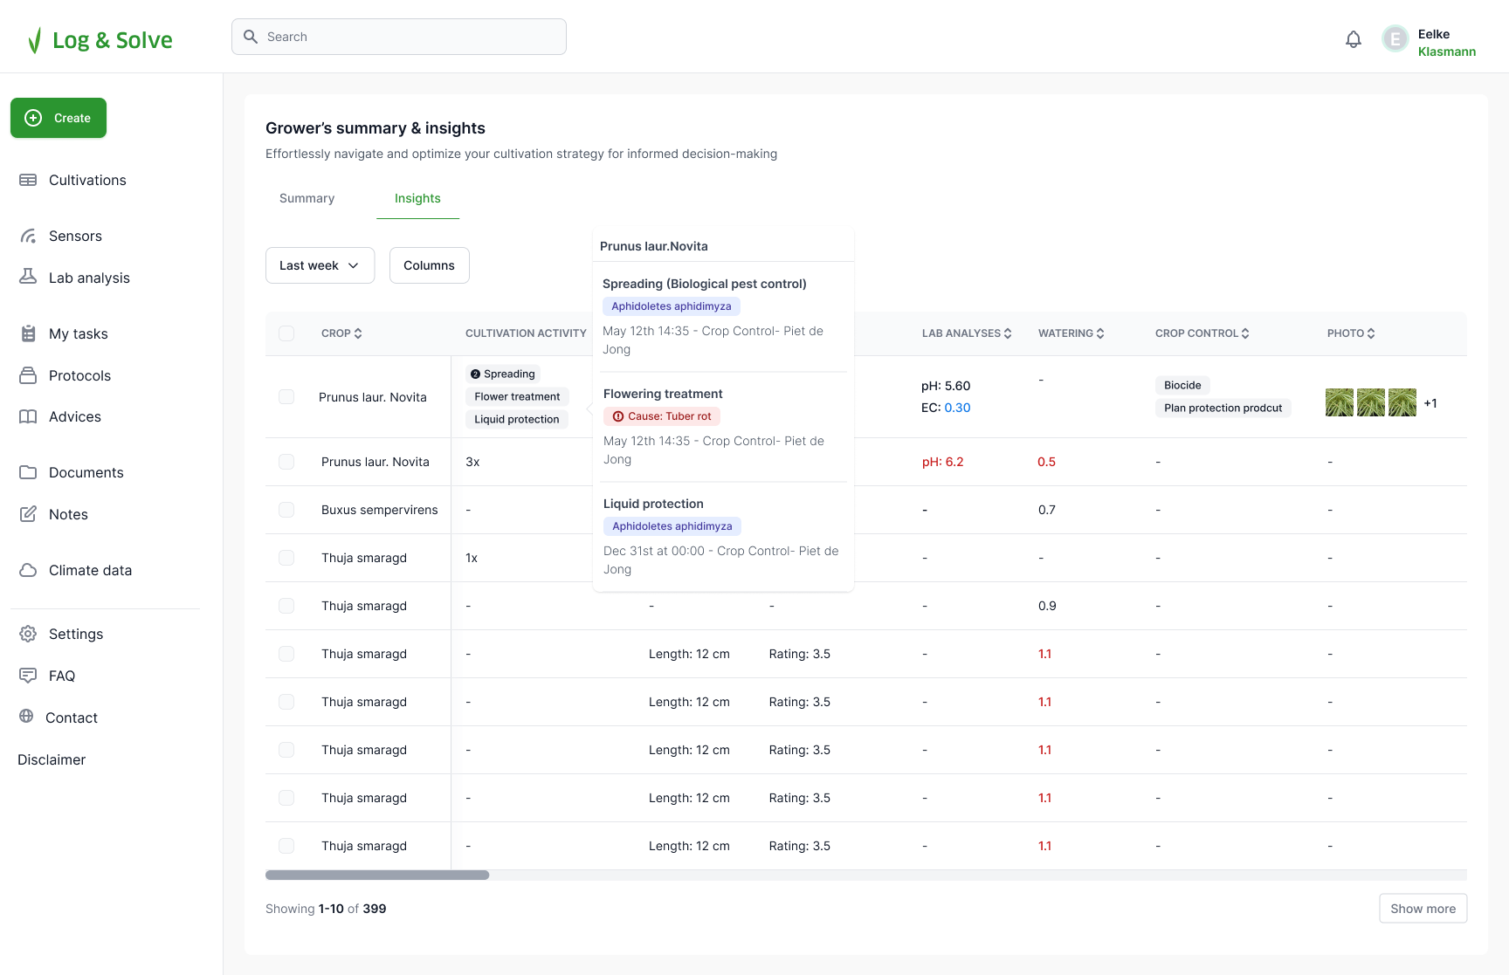
Task: Open Disclaimer in the sidebar
Action: (x=52, y=759)
